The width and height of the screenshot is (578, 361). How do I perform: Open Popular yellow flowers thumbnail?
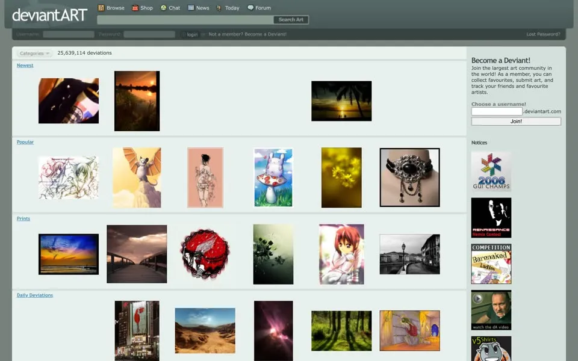click(341, 177)
